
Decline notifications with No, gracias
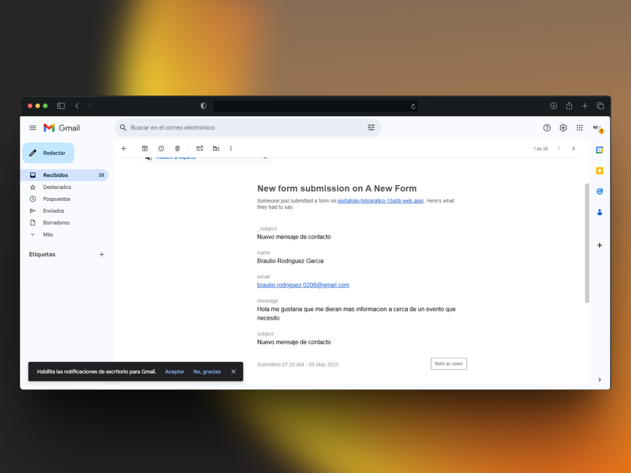[207, 372]
